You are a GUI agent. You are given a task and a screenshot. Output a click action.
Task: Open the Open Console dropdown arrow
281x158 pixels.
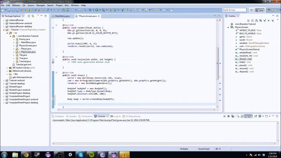tap(270, 116)
